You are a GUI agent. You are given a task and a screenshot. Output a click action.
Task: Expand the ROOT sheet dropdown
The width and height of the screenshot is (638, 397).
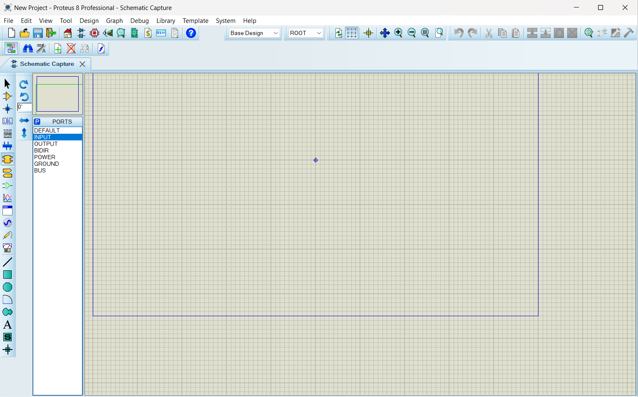305,33
